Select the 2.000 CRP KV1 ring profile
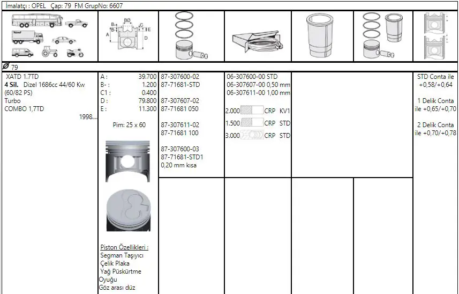The width and height of the screenshot is (459, 294). pyautogui.click(x=258, y=110)
